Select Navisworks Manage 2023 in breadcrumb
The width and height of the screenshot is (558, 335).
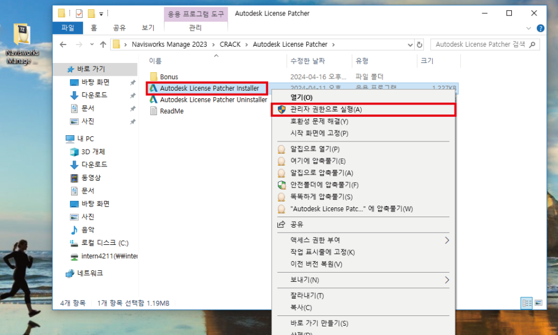pos(169,44)
